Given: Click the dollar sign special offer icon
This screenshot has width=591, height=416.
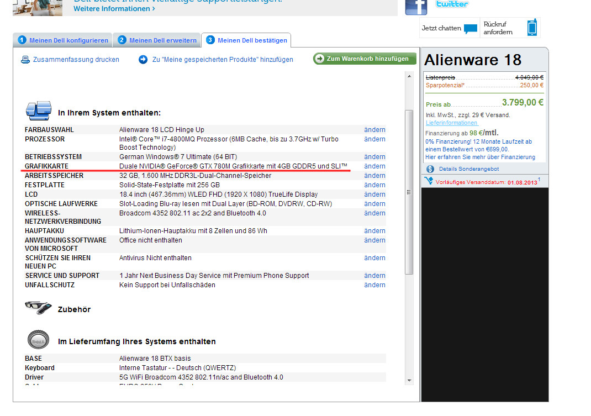Looking at the screenshot, I should [430, 169].
